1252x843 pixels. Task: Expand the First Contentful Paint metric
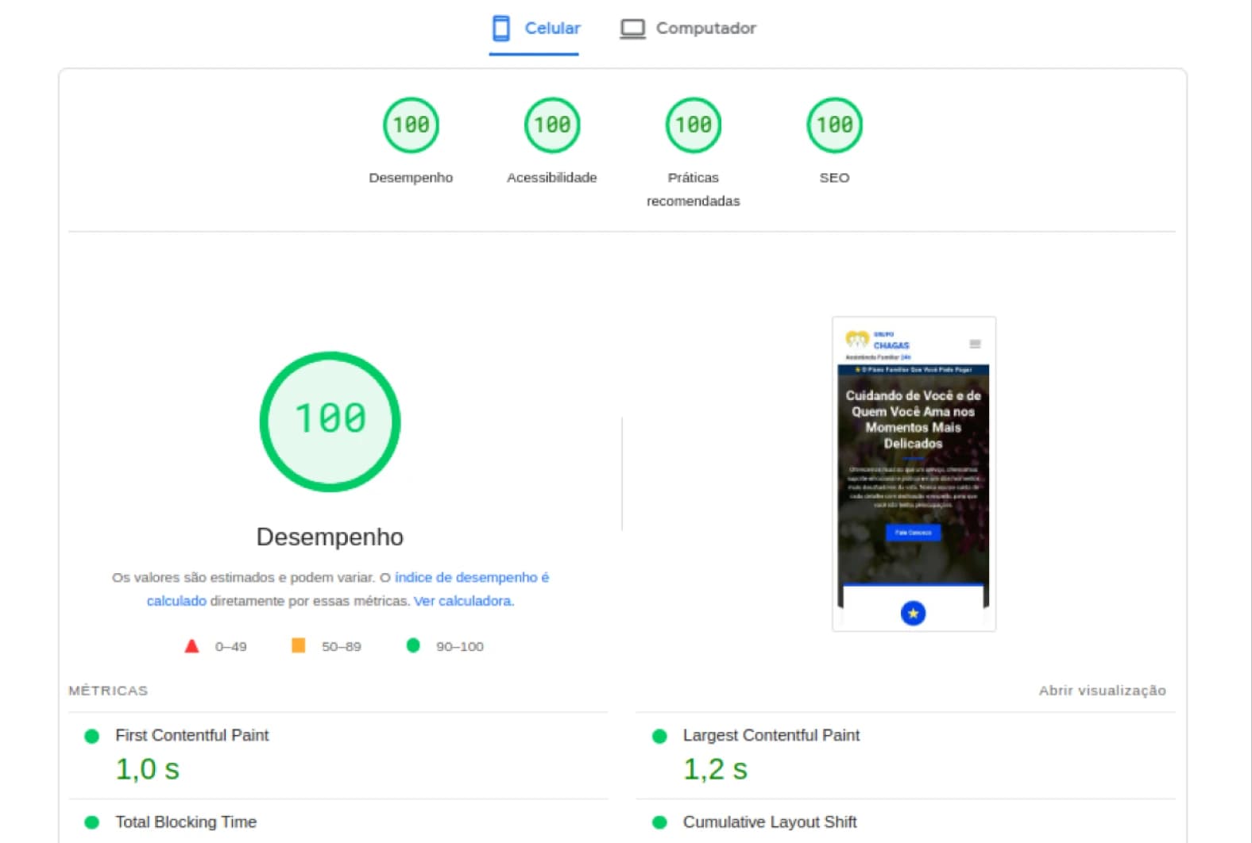point(191,736)
